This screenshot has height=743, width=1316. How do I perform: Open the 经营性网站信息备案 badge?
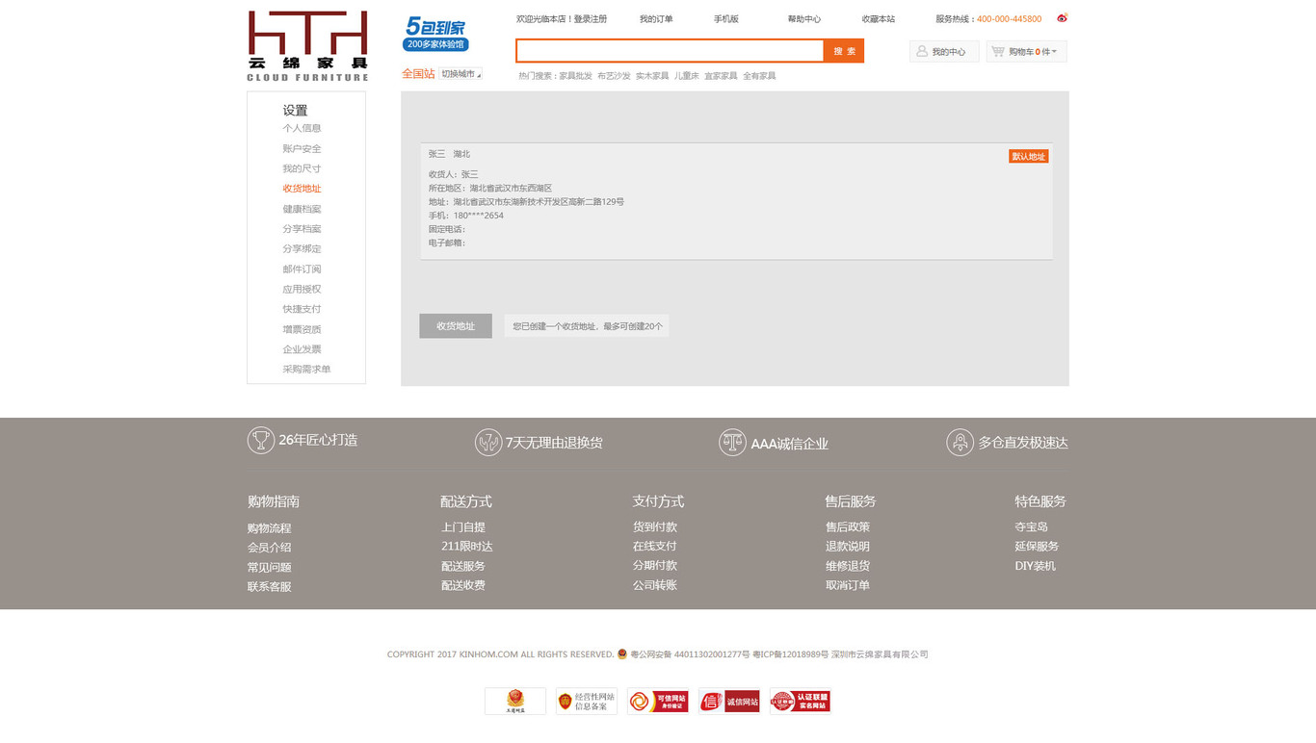(587, 701)
